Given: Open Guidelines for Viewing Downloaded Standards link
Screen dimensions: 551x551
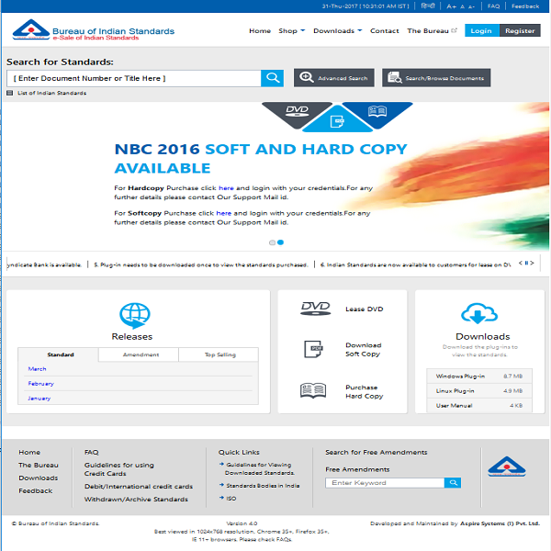Looking at the screenshot, I should tap(260, 468).
